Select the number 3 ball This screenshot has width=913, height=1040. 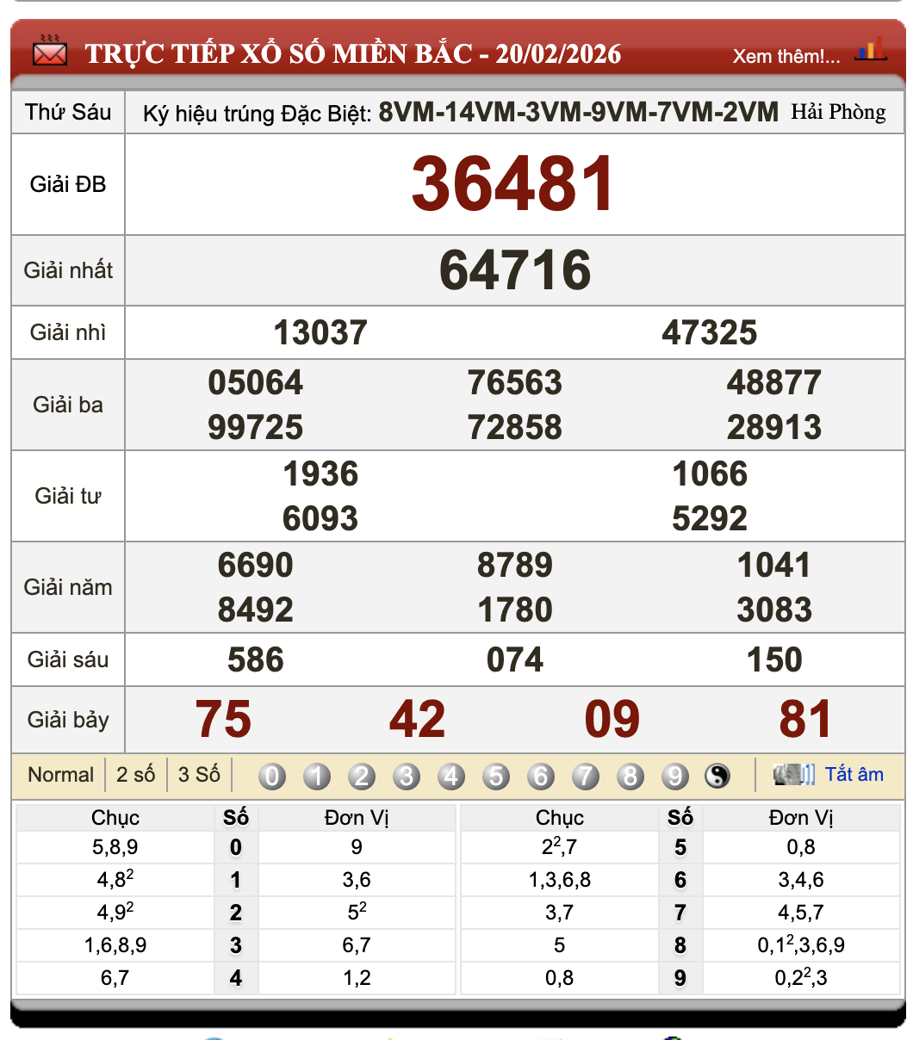click(x=406, y=776)
